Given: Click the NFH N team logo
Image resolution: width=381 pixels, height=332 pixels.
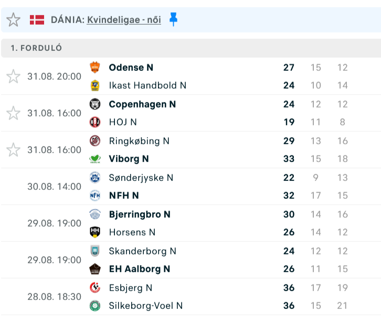Looking at the screenshot, I should click(94, 196).
